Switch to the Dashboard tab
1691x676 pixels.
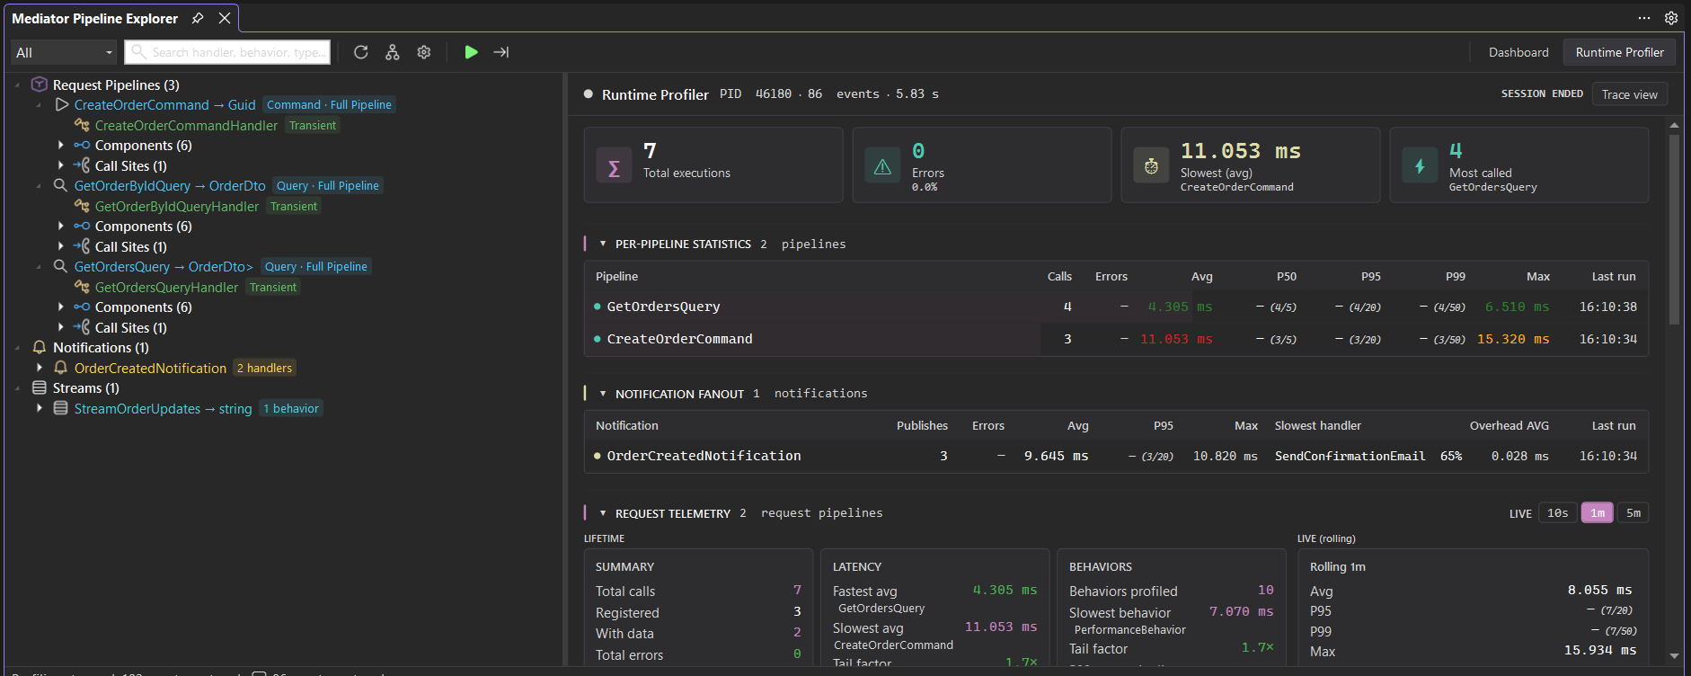pos(1518,52)
